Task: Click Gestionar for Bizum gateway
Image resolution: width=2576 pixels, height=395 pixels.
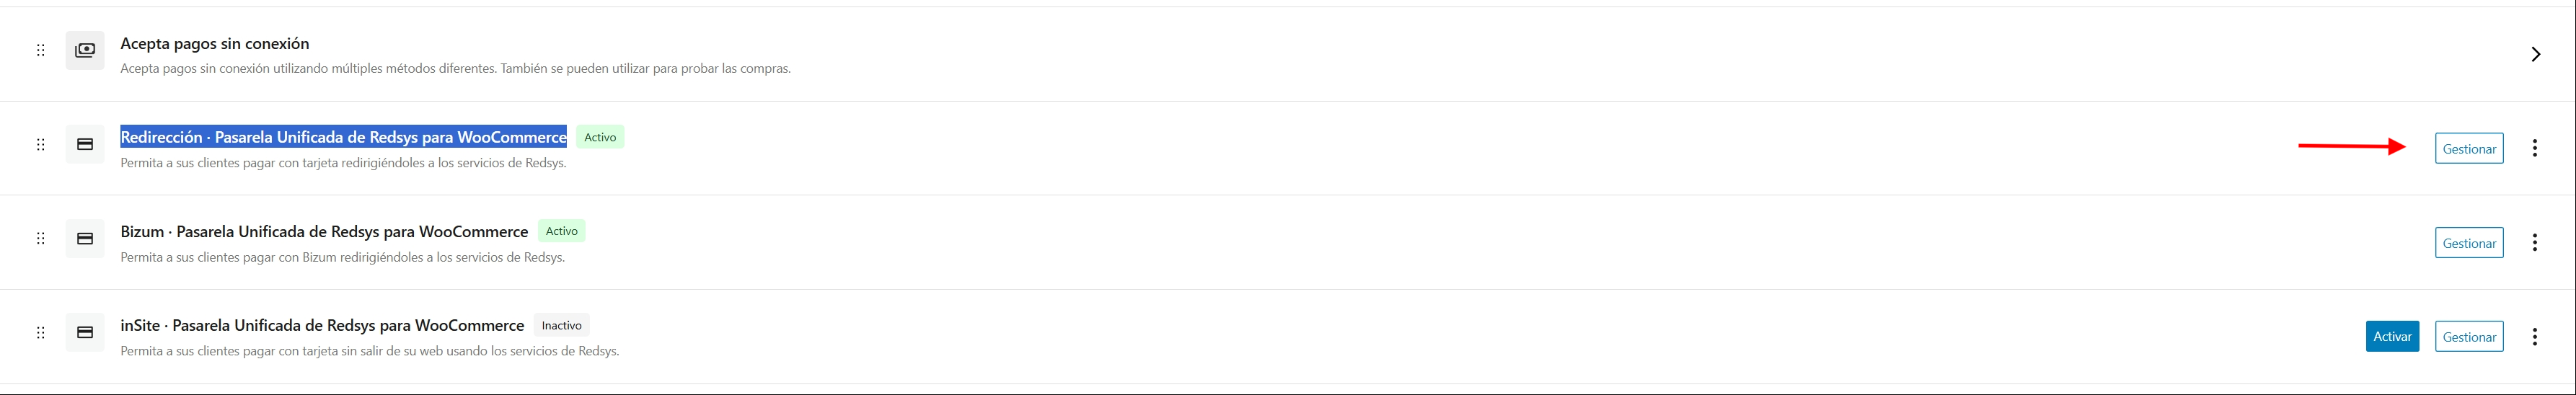Action: tap(2468, 243)
